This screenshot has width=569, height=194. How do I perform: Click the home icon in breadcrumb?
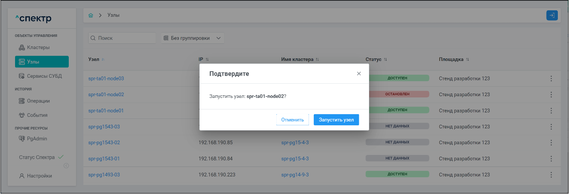click(91, 15)
